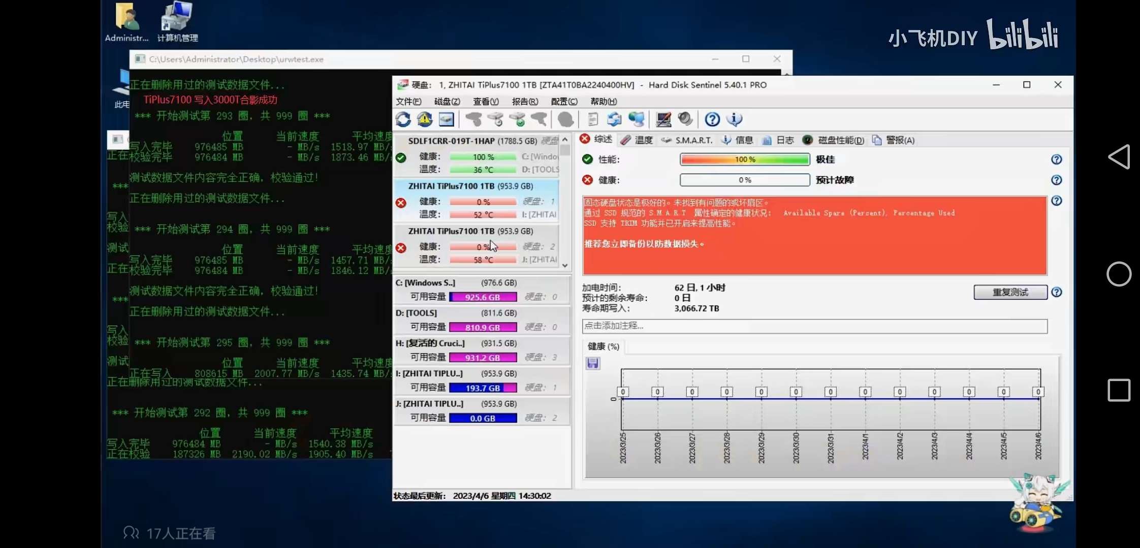The width and height of the screenshot is (1140, 548).
Task: Open the Administrator desktop folder icon
Action: coord(126,22)
